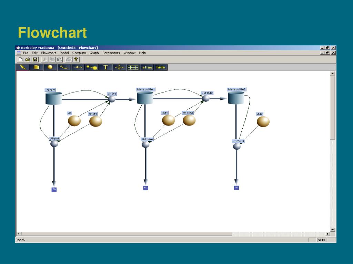Select the arrow pointer tool
This screenshot has width=353, height=264.
point(23,67)
